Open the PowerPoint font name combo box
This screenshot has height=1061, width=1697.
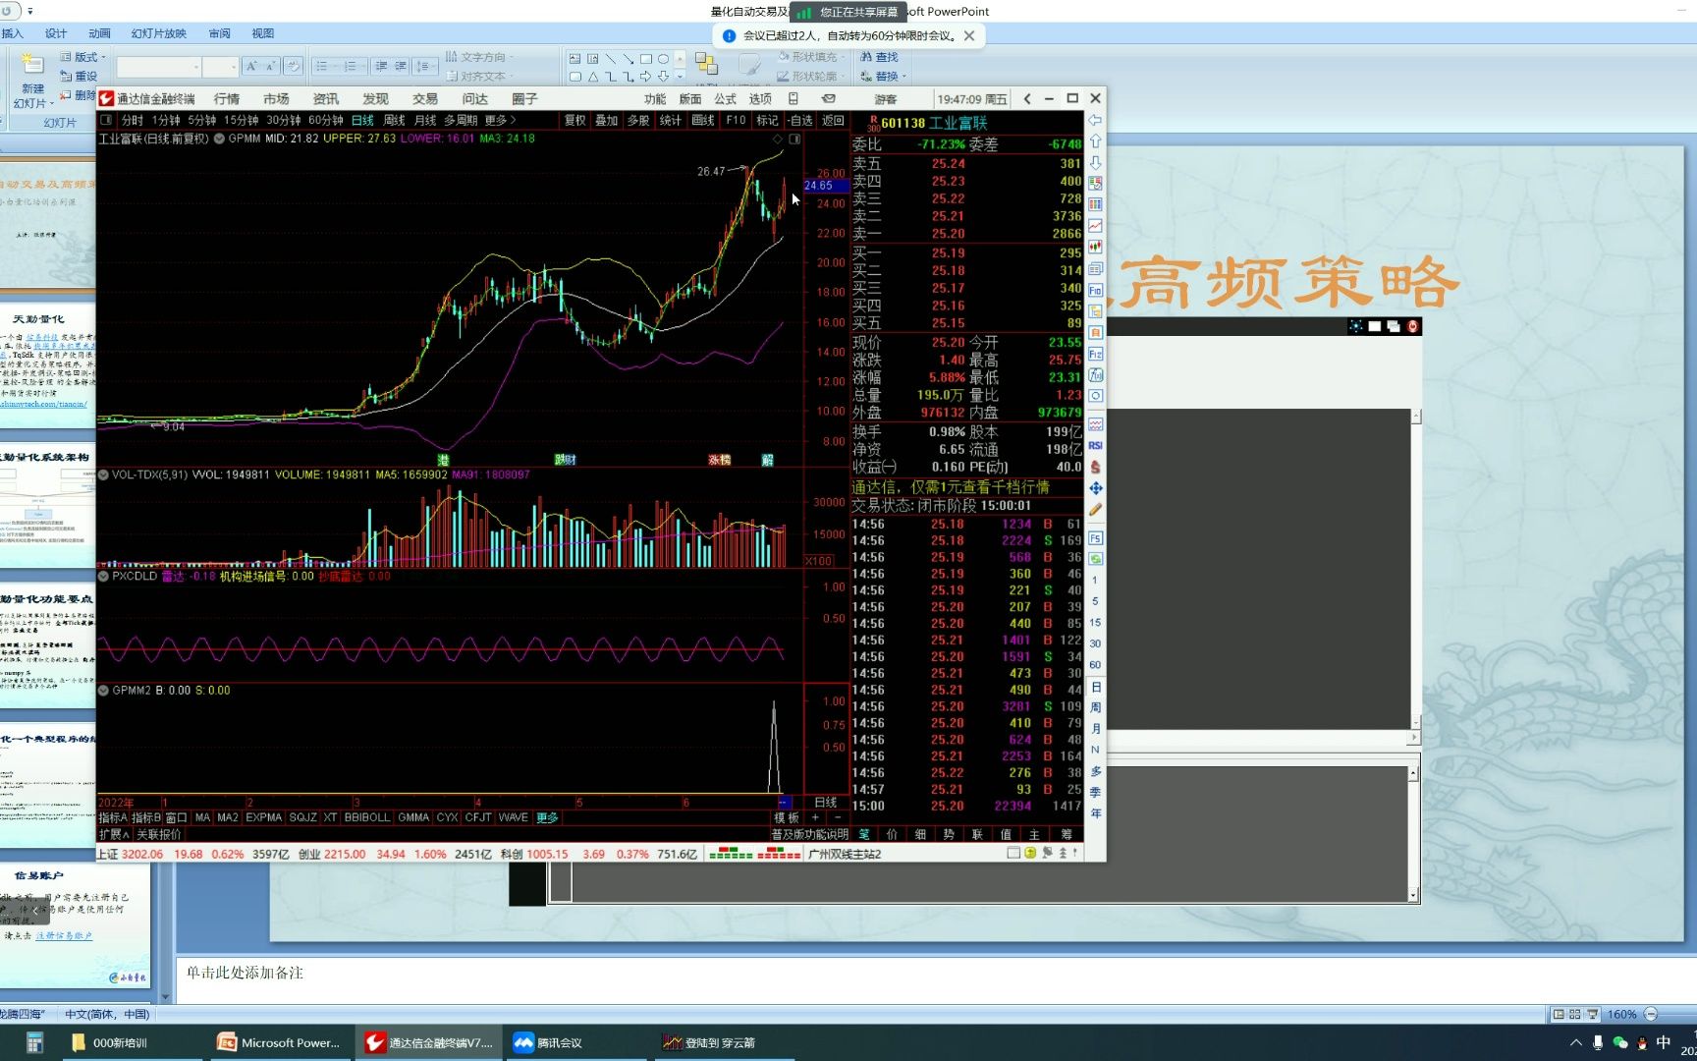click(x=157, y=67)
